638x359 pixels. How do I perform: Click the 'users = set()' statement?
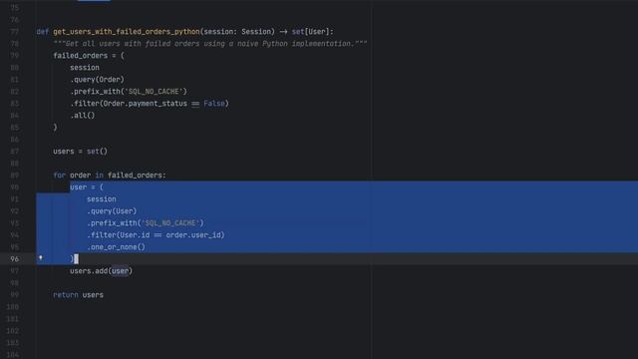click(x=80, y=152)
